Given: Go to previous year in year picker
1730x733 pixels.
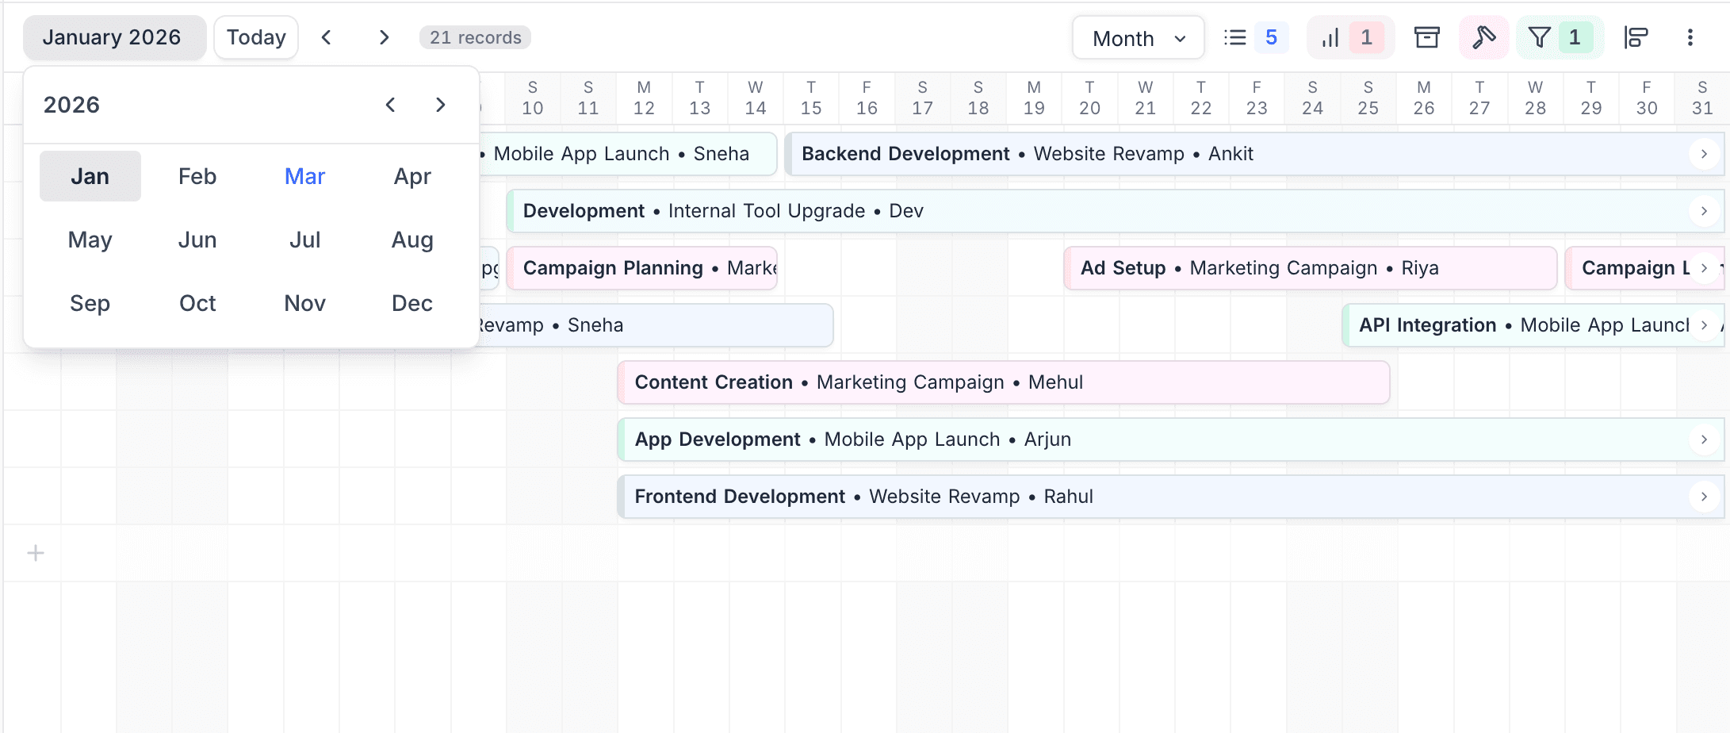Looking at the screenshot, I should [390, 104].
